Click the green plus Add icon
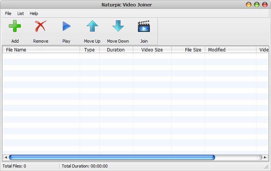Viewport: 271px width, 171px height. click(15, 26)
